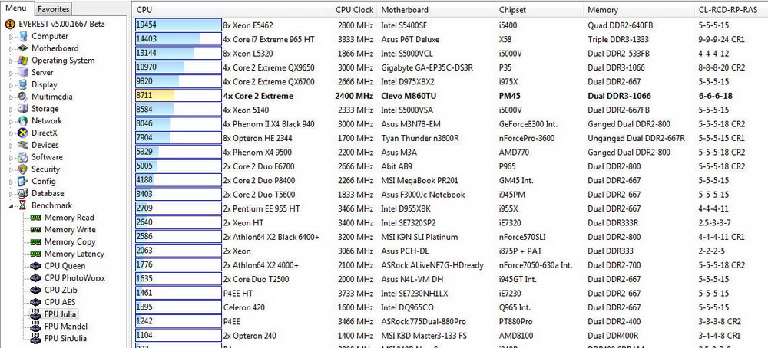This screenshot has width=768, height=348.
Task: Select the 2x Pentium EE 955 HT row
Action: tap(451, 208)
